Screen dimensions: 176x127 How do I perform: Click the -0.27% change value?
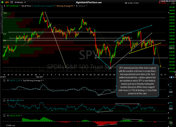pyautogui.click(x=164, y=4)
